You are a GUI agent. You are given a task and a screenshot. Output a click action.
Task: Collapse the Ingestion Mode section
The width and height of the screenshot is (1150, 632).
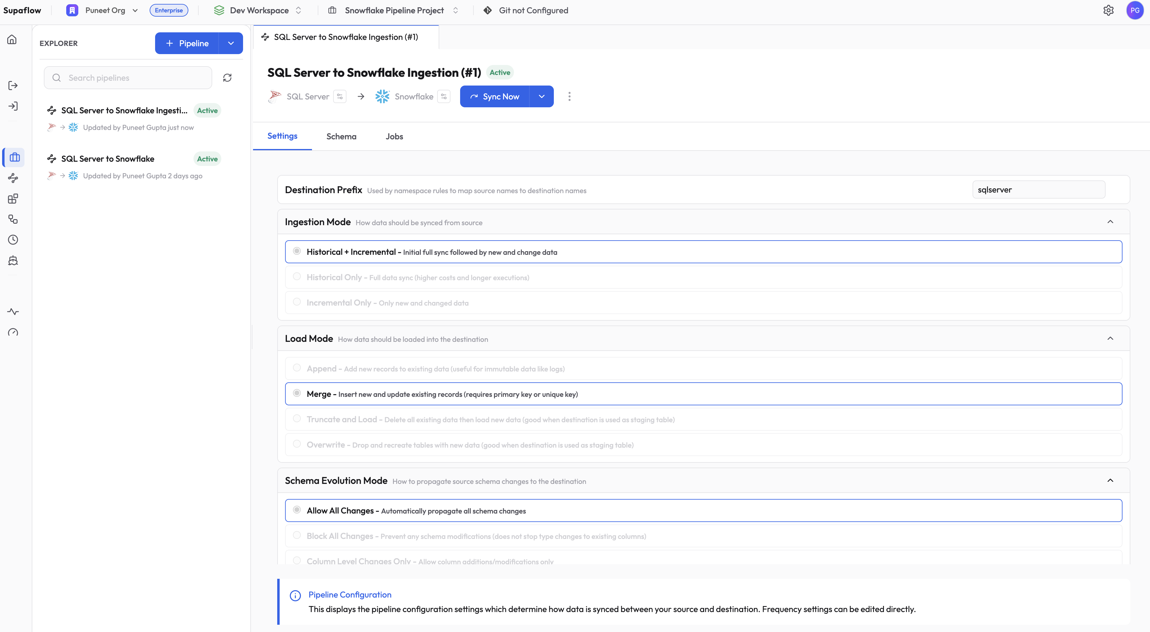point(1110,222)
